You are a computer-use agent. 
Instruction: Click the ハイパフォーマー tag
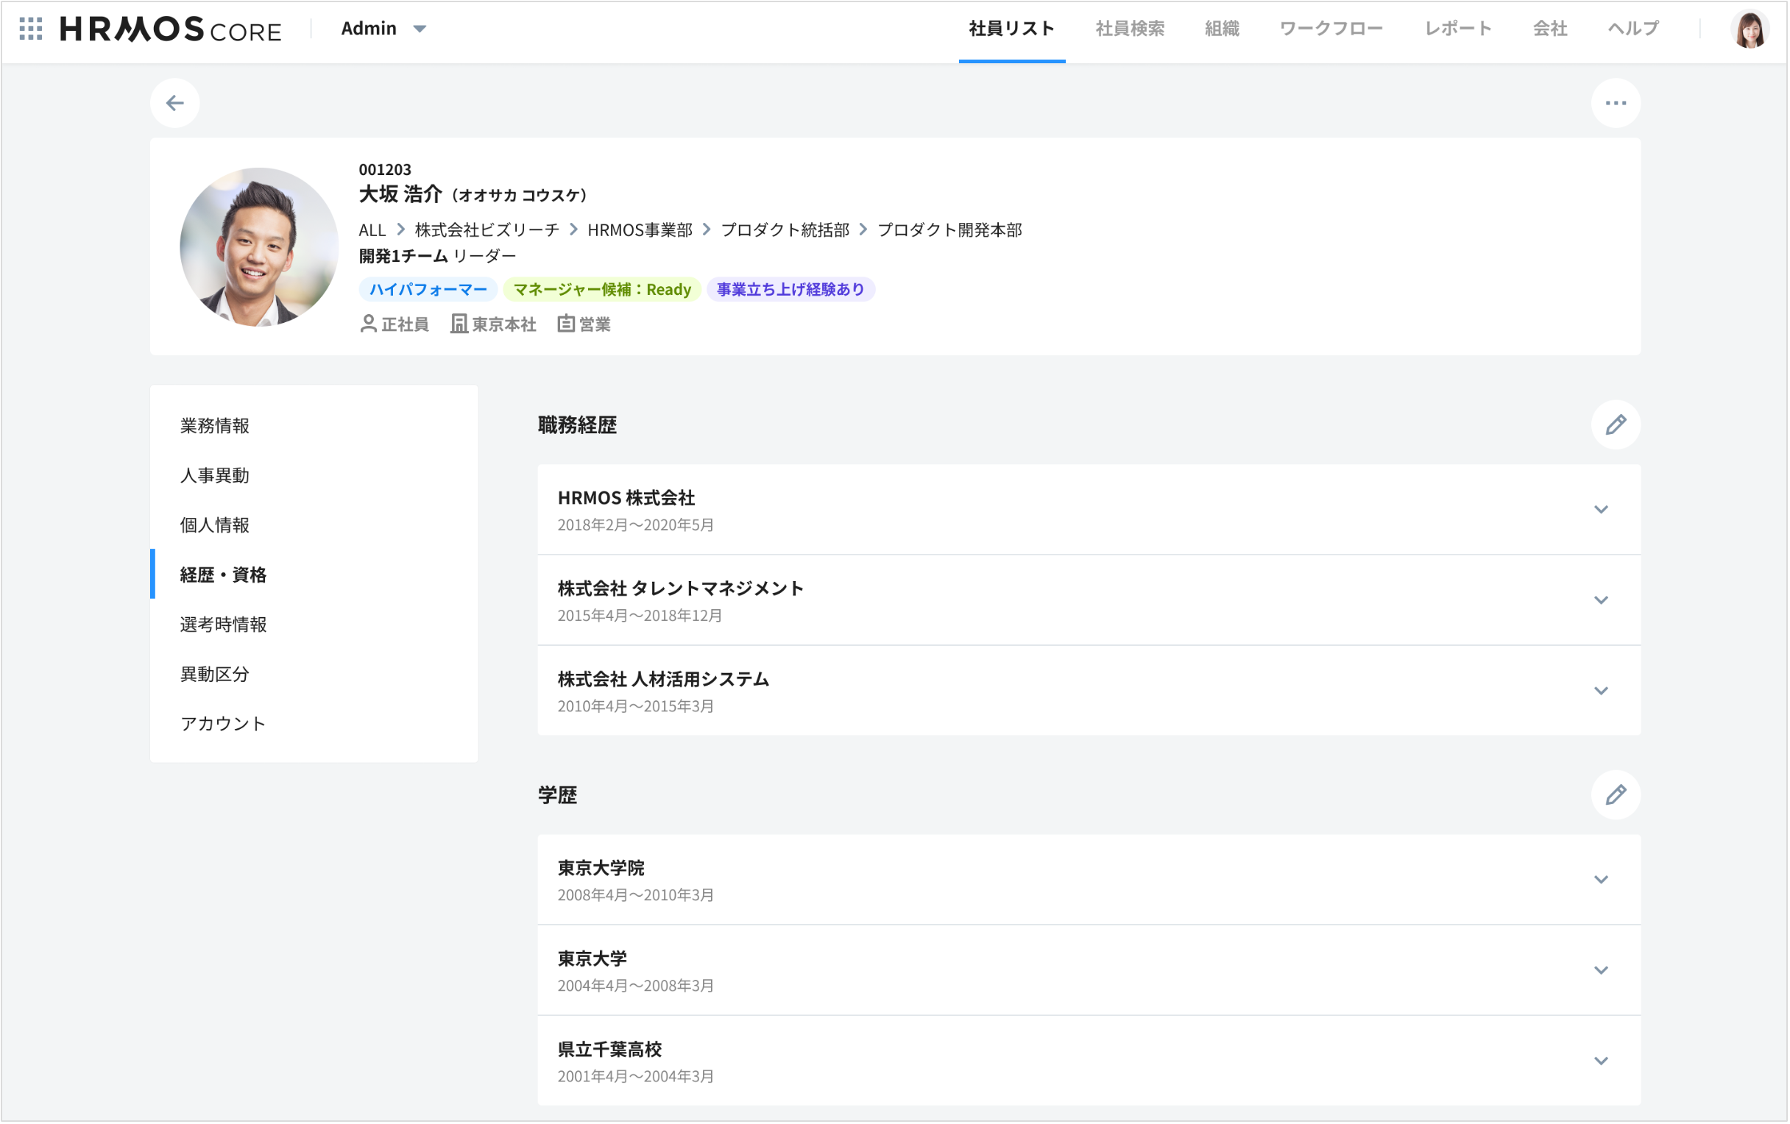[428, 289]
